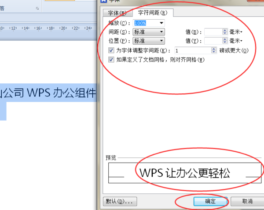Image resolution: width=264 pixels, height=210 pixels.
Task: Adjust the kerning 磅或更大 spinner arrows
Action: coord(214,50)
